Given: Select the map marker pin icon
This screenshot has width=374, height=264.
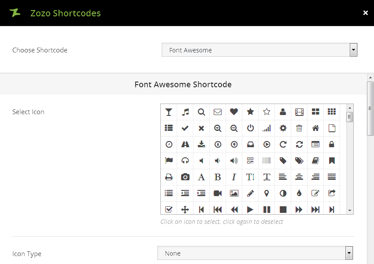Looking at the screenshot, I should tap(267, 193).
